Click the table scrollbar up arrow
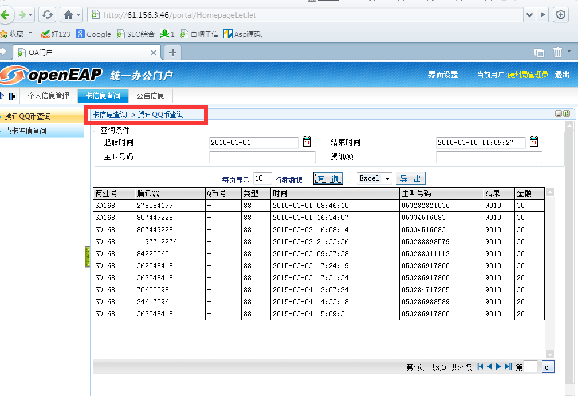Screen dimensions: 578x396 550,192
